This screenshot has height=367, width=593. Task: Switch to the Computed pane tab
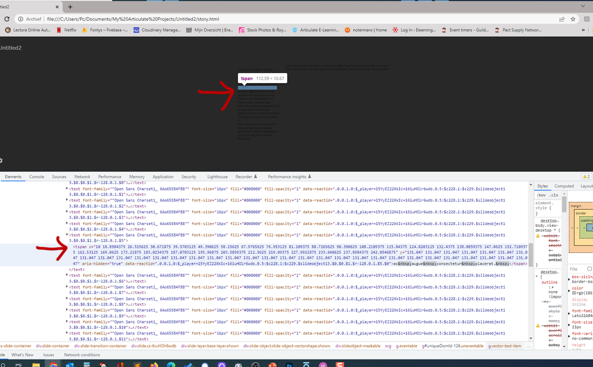564,186
